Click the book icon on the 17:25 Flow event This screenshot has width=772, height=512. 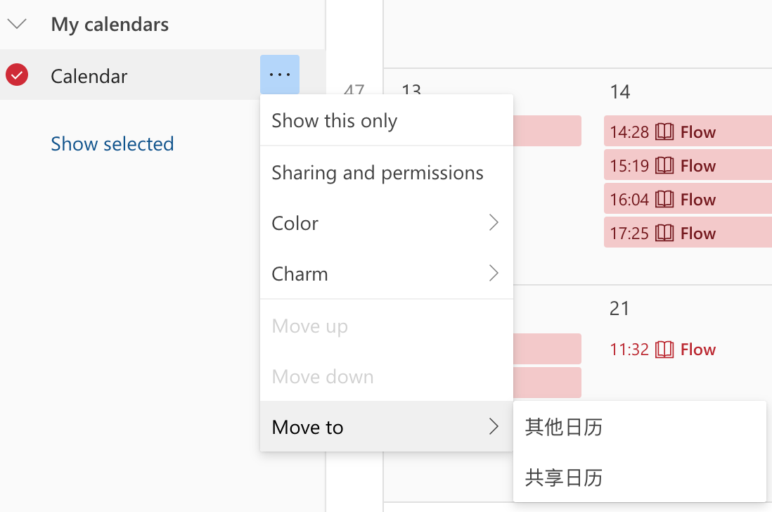664,232
